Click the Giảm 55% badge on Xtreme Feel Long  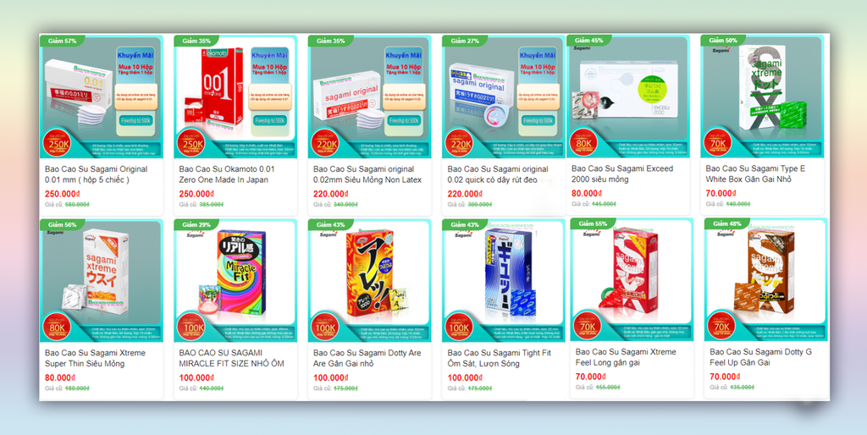594,224
